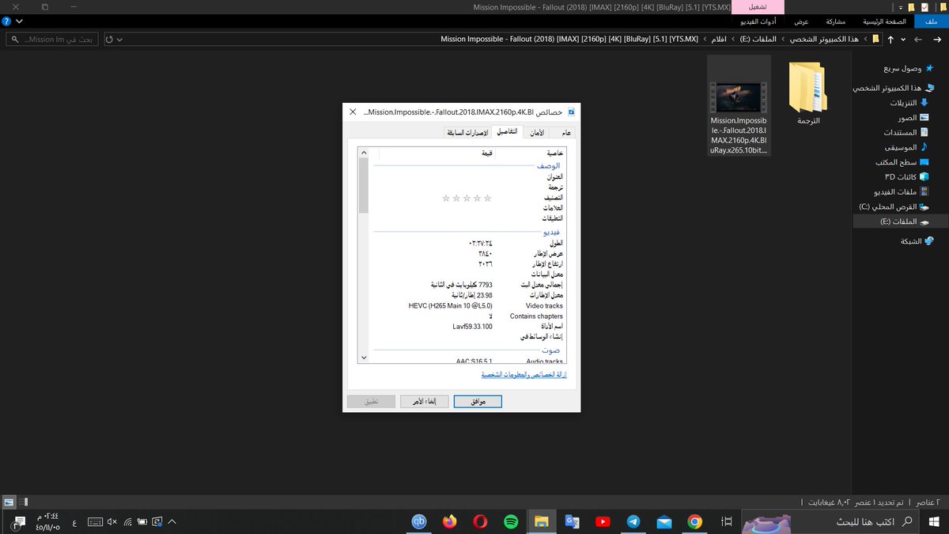Navigate forward using the Explorer arrow
Viewport: 949px width, 534px height.
(917, 39)
